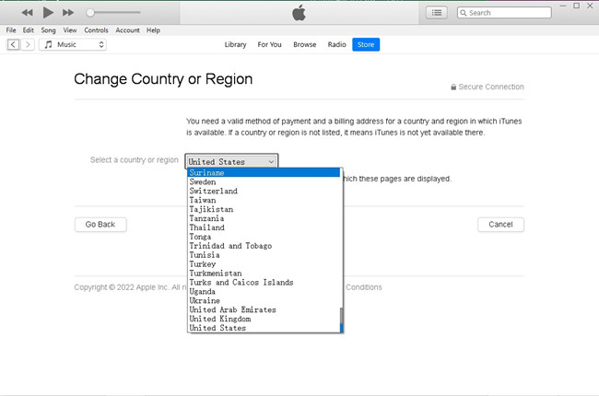Viewport: 599px width, 396px height.
Task: Select Uganda from country list
Action: tap(264, 292)
